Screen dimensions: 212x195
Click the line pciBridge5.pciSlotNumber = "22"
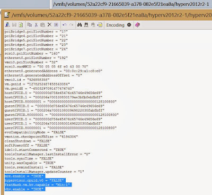(36, 40)
